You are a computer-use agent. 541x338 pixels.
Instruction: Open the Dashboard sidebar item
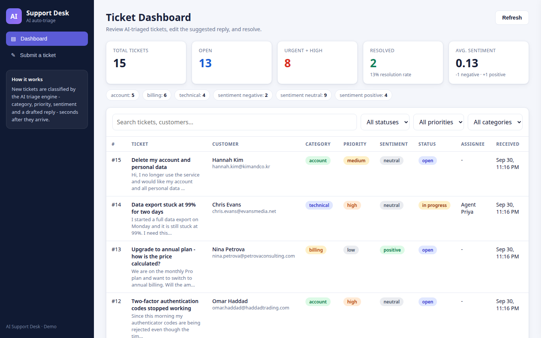point(47,39)
